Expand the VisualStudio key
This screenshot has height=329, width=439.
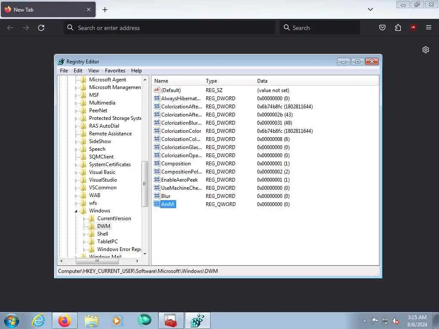coord(76,180)
